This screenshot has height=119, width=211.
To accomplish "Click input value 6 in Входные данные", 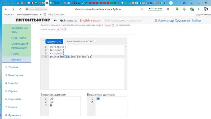I will pos(51,105).
